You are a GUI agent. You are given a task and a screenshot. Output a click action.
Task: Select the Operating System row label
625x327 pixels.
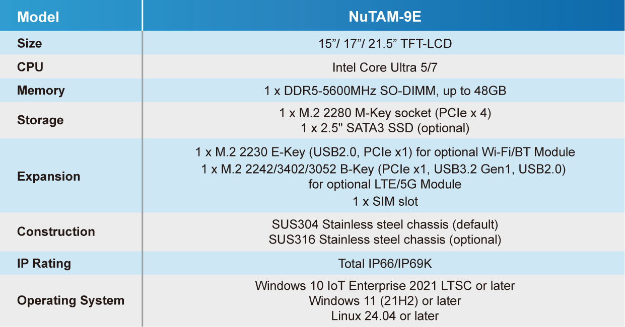(x=71, y=301)
